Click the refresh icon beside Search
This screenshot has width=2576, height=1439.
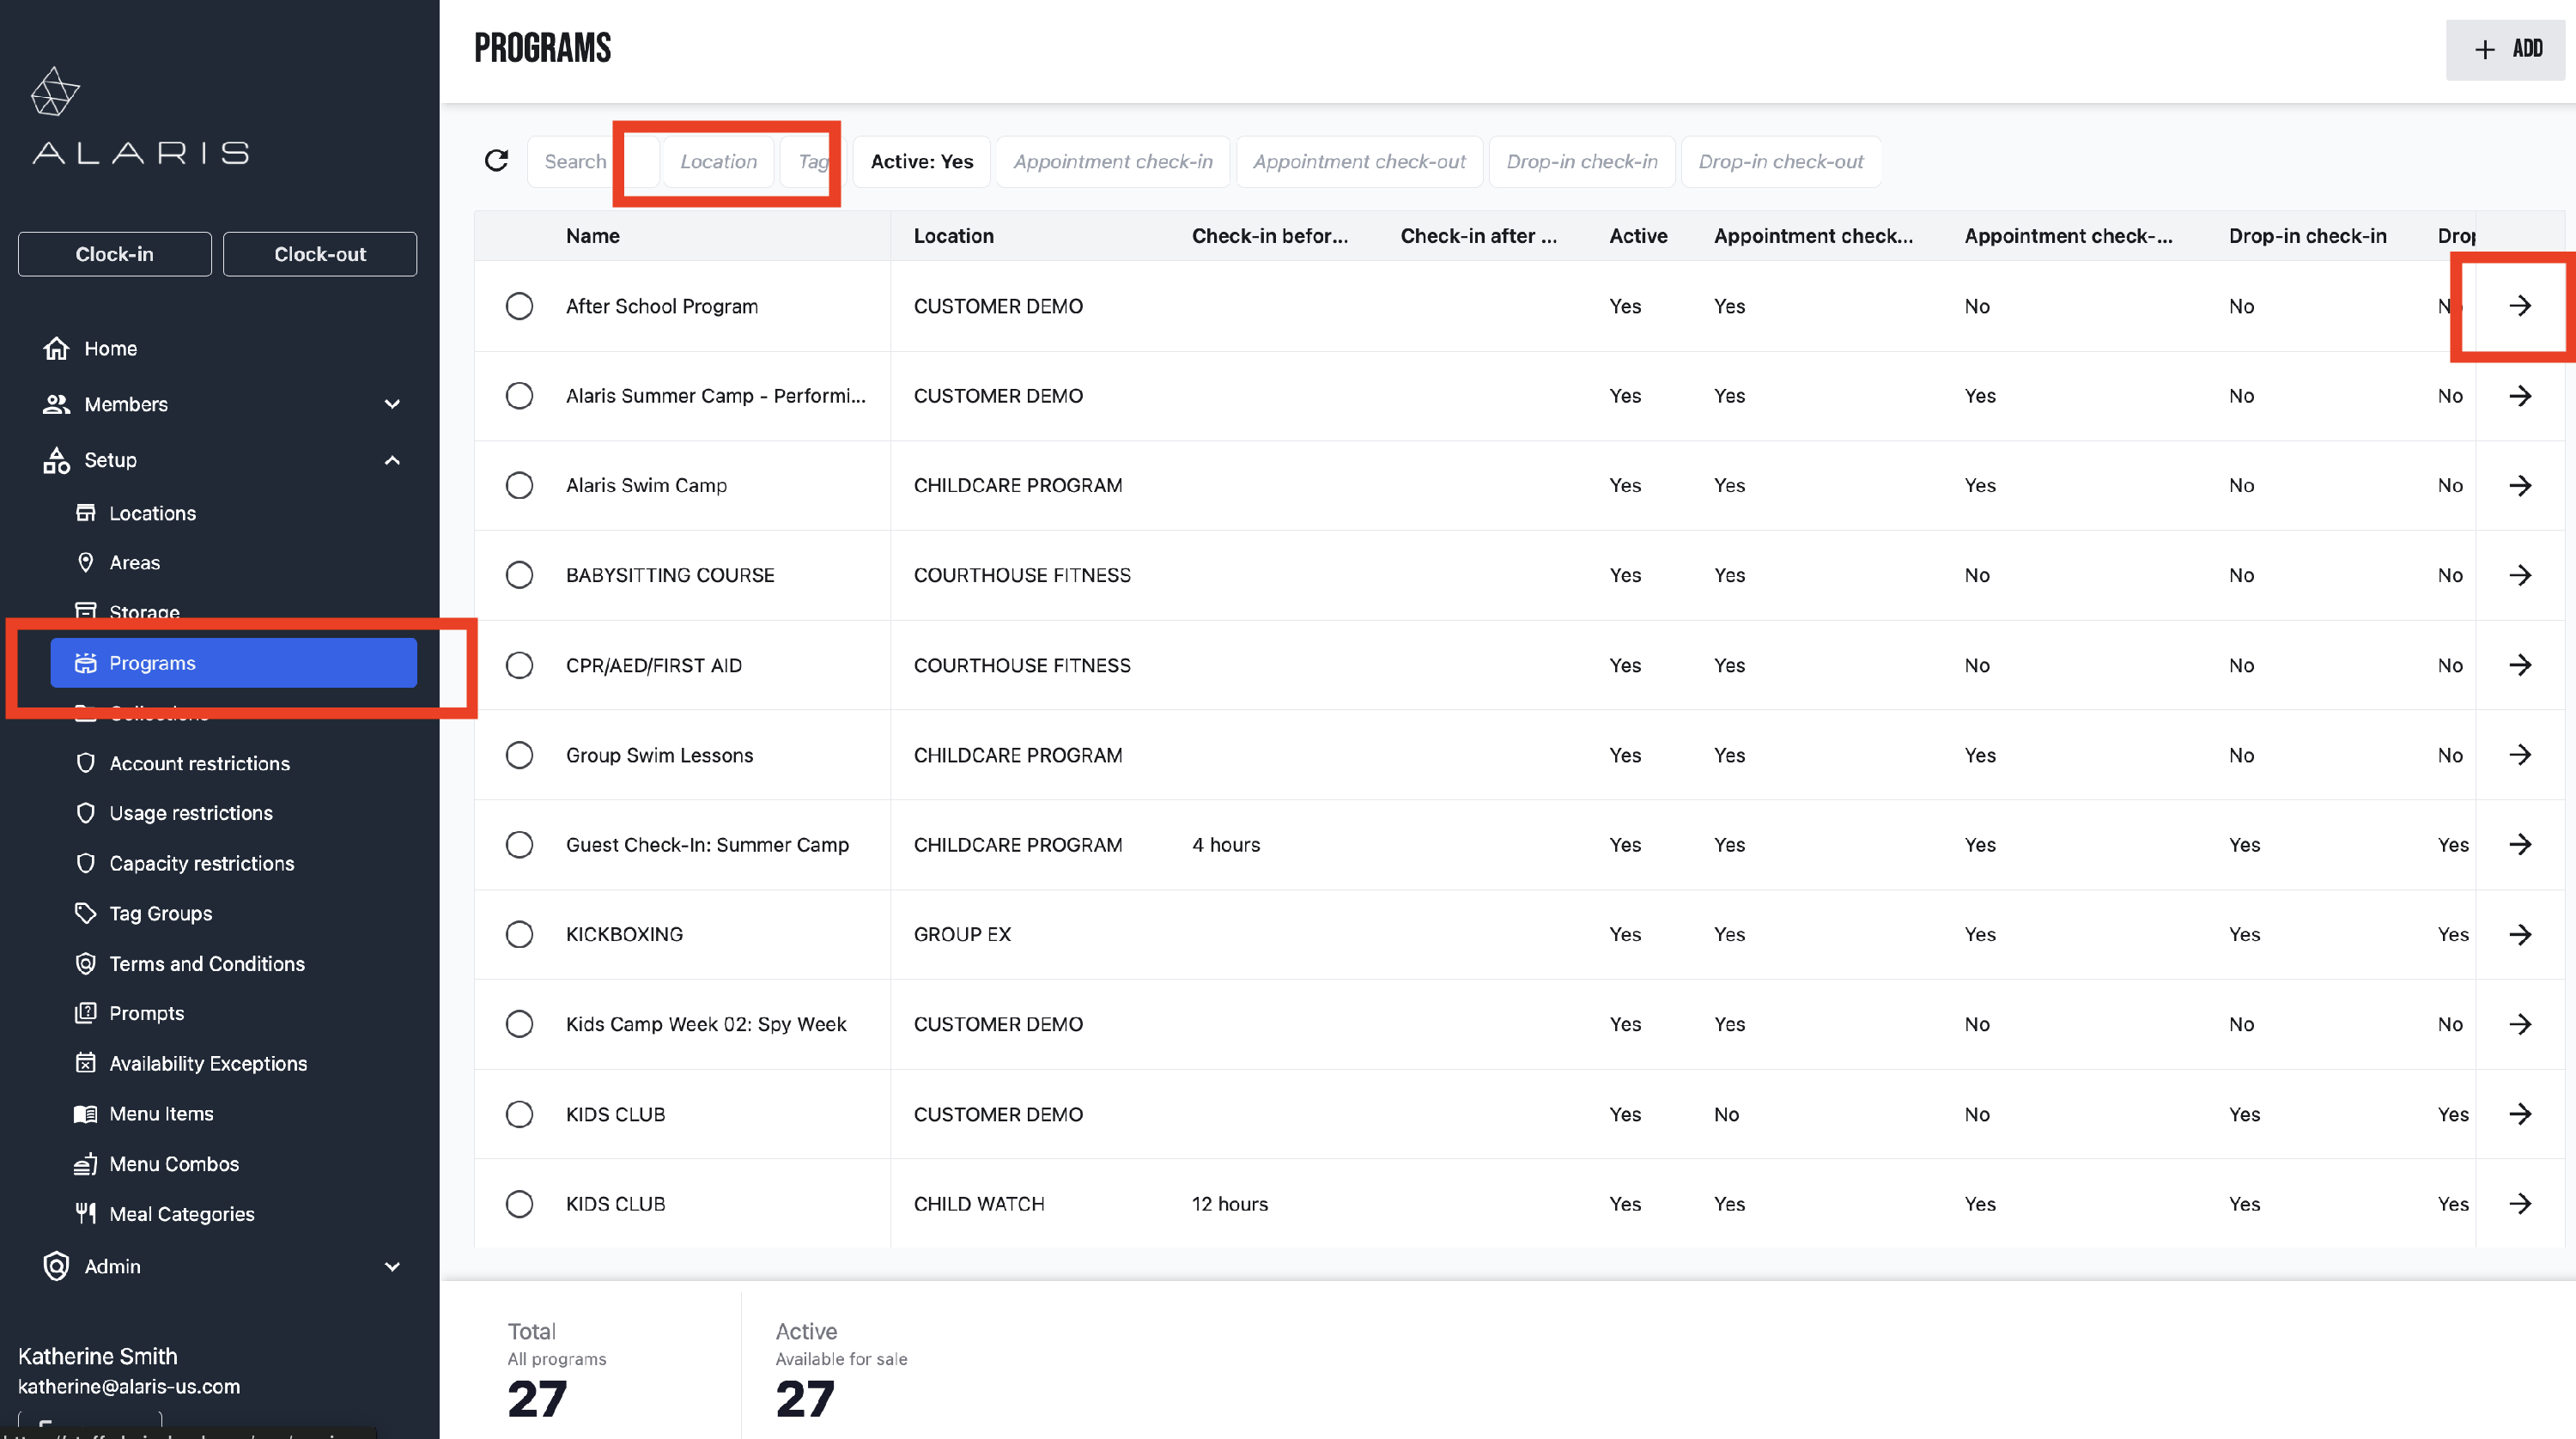497,161
